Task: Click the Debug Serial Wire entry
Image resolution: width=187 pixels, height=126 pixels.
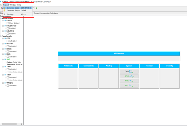Action: tap(14, 62)
